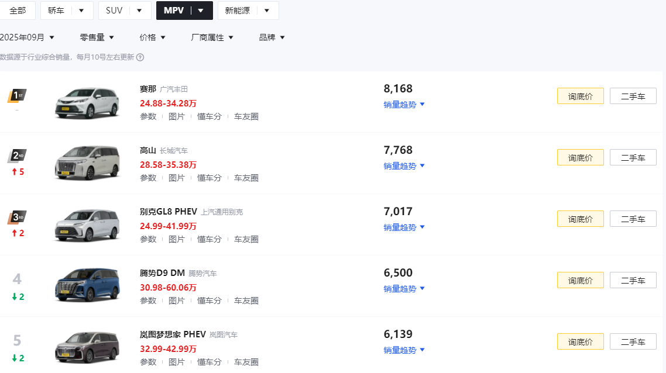Open the 厂商属性 filter dropdown

212,37
